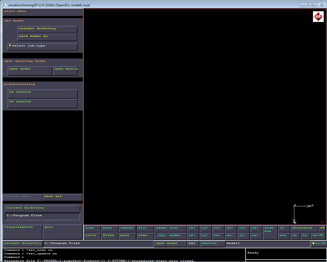Zoom out using the 'out' button
Viewport: 327px width, 262px height.
(x=283, y=235)
